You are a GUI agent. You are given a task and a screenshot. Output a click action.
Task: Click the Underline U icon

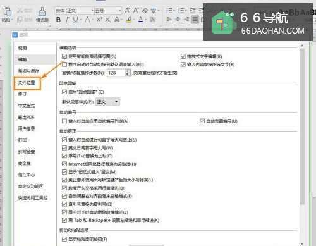click(75, 20)
